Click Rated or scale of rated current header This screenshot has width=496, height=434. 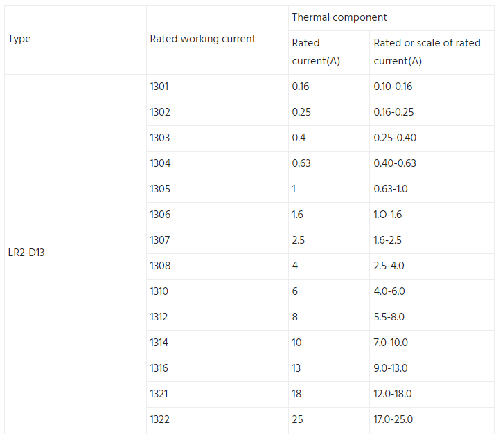click(x=432, y=53)
